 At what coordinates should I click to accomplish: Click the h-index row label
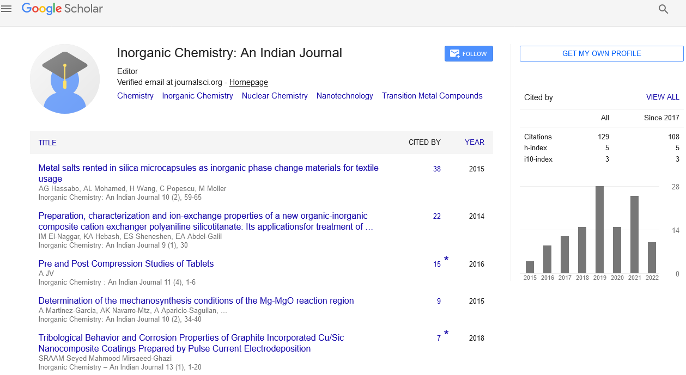tap(536, 148)
